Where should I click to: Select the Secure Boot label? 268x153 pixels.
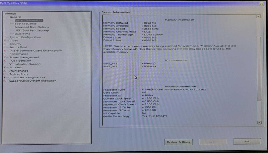click(x=18, y=47)
